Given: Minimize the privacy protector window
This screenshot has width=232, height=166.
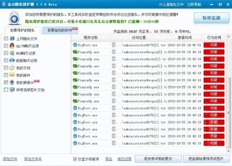Looking at the screenshot, I should (x=212, y=5).
